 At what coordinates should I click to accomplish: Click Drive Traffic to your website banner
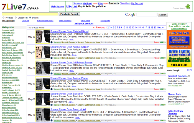(179, 58)
